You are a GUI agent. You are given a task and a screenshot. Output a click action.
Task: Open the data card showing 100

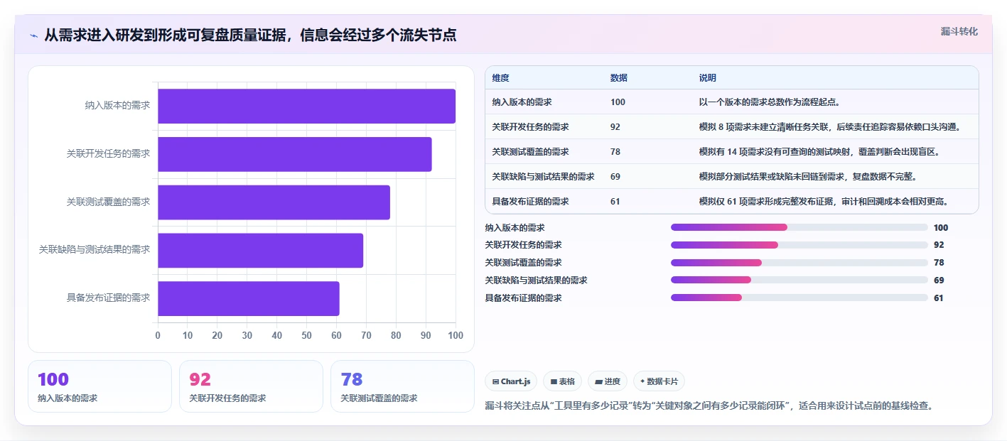pos(99,386)
